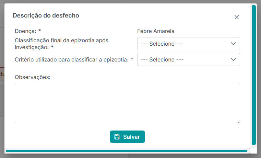Focus the Observações text area
This screenshot has height=158, width=261.
point(127,103)
